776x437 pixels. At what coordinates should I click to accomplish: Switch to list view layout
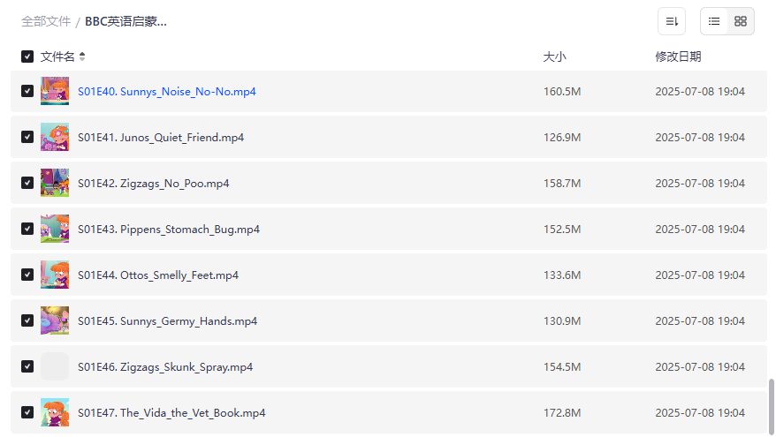pos(714,21)
